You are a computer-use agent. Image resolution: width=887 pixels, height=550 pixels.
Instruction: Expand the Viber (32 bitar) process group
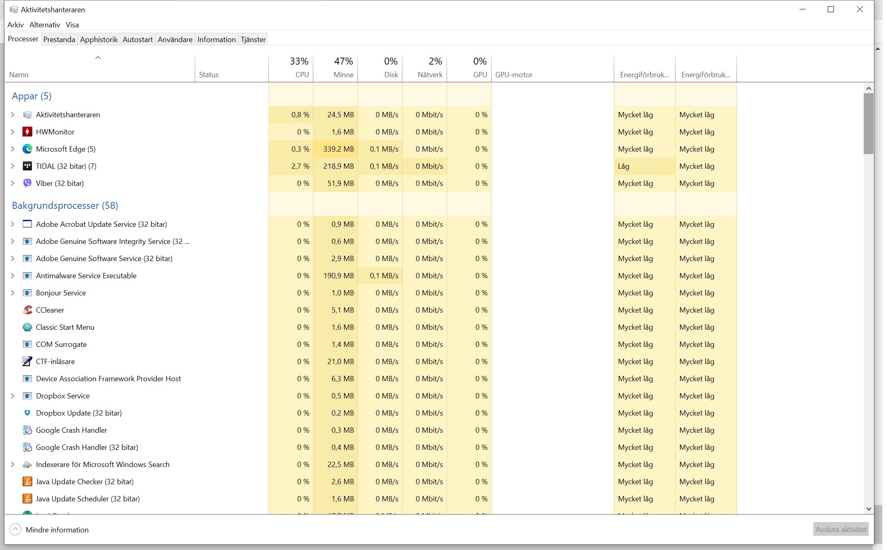point(13,183)
